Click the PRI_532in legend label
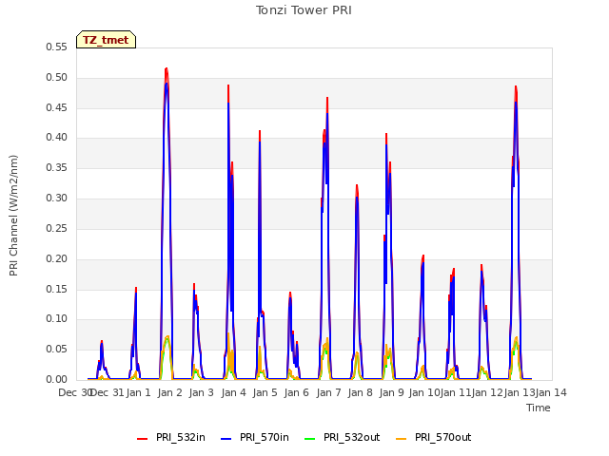The image size is (609, 456). [181, 437]
